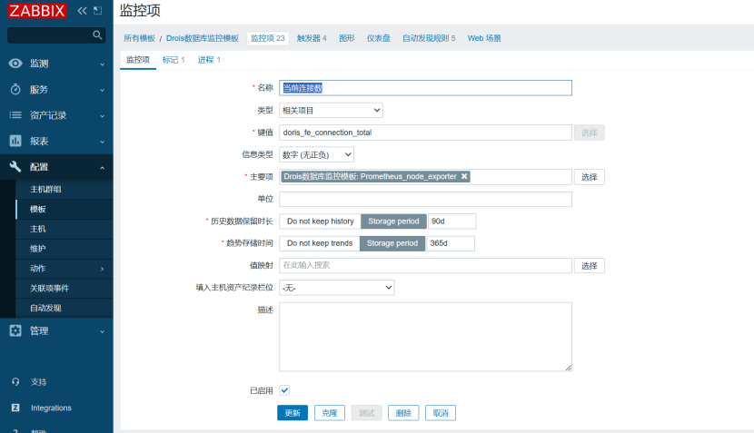This screenshot has width=754, height=433.
Task: Select Do not keep history
Action: [321, 221]
